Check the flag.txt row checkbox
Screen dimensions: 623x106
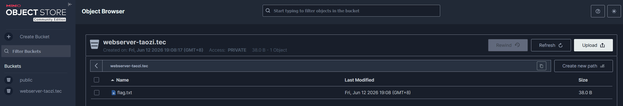[x=96, y=93]
